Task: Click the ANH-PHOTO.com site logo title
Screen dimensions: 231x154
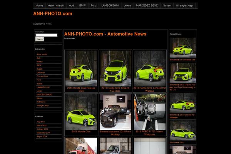Action: click(x=53, y=13)
